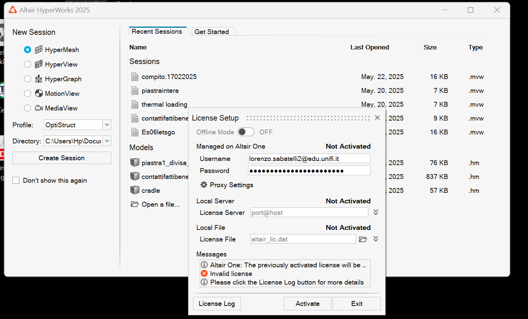Click the Directory path field
Image resolution: width=528 pixels, height=319 pixels.
click(73, 141)
